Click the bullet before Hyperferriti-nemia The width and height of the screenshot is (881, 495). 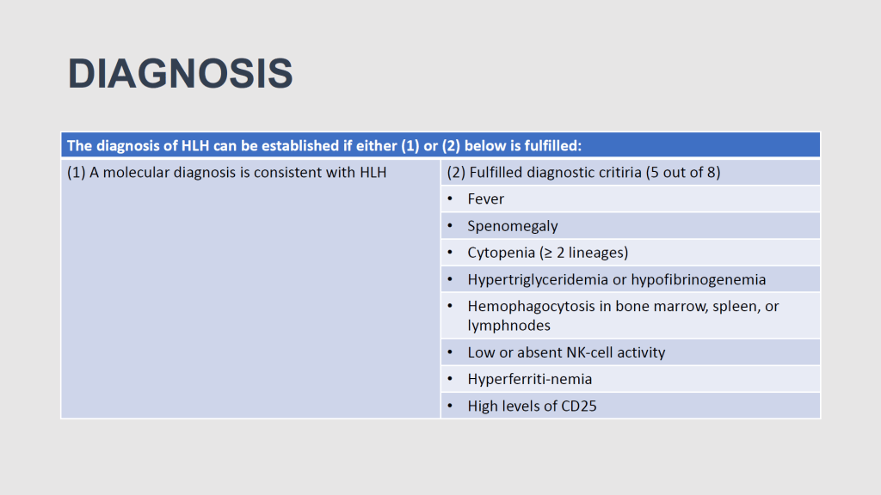[452, 380]
